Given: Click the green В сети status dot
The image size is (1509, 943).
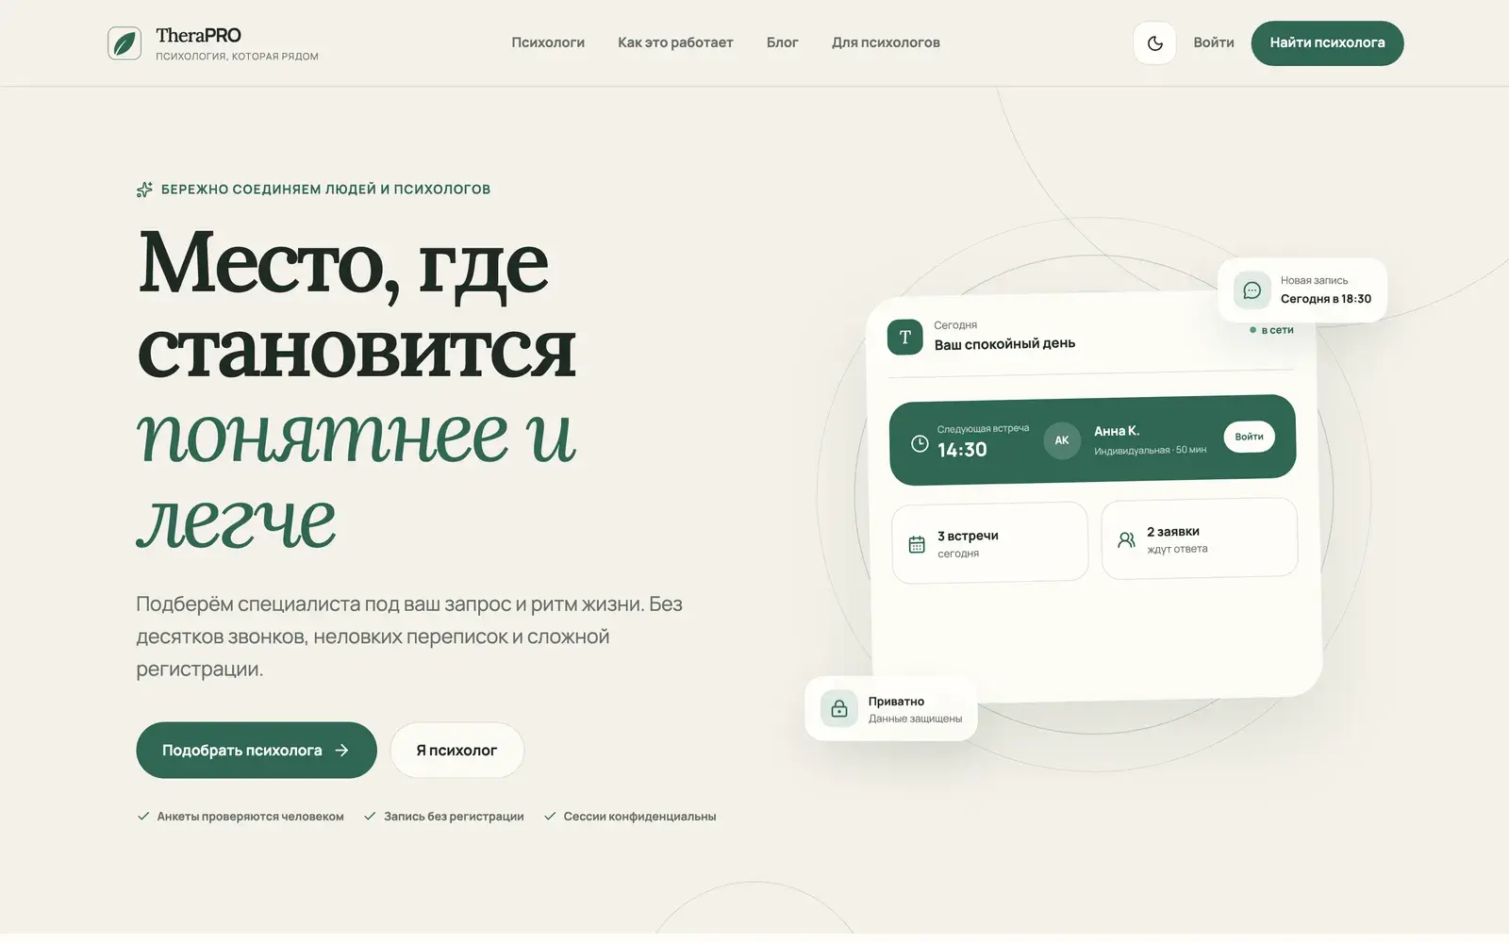Looking at the screenshot, I should (1252, 330).
